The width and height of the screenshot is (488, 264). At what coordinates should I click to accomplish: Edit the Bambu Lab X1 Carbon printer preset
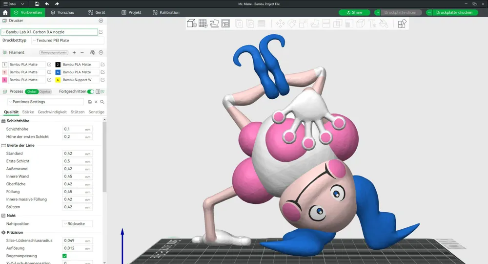point(101,32)
